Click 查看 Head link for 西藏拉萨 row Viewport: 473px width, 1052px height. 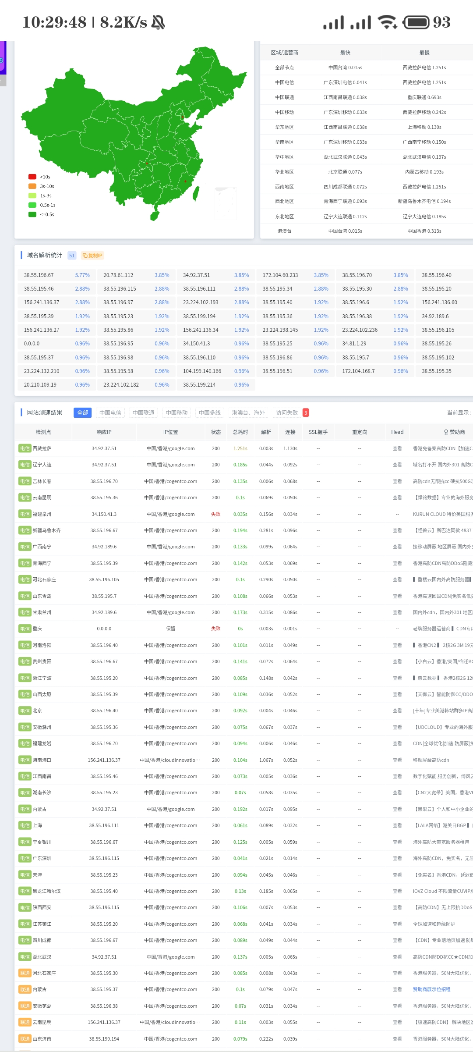tap(397, 448)
